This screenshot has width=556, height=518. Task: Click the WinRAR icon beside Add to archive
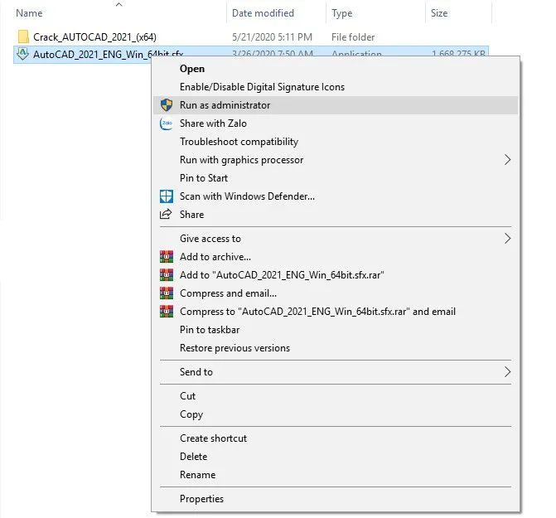tap(165, 257)
